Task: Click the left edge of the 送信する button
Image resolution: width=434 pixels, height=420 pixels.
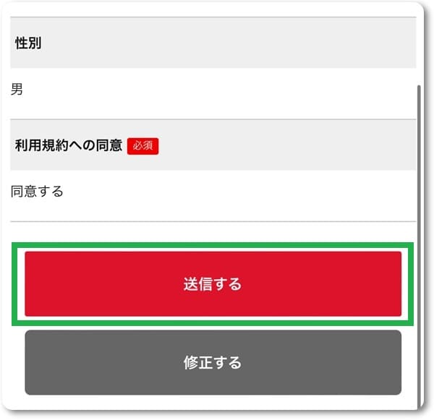Action: [x=29, y=284]
